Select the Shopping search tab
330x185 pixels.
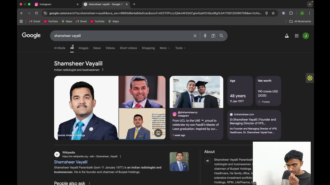pyautogui.click(x=148, y=48)
